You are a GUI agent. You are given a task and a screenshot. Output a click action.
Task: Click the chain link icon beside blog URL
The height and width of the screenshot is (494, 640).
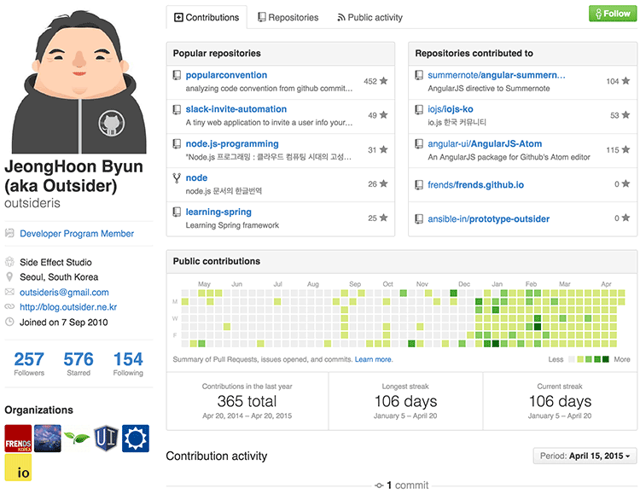pyautogui.click(x=9, y=306)
